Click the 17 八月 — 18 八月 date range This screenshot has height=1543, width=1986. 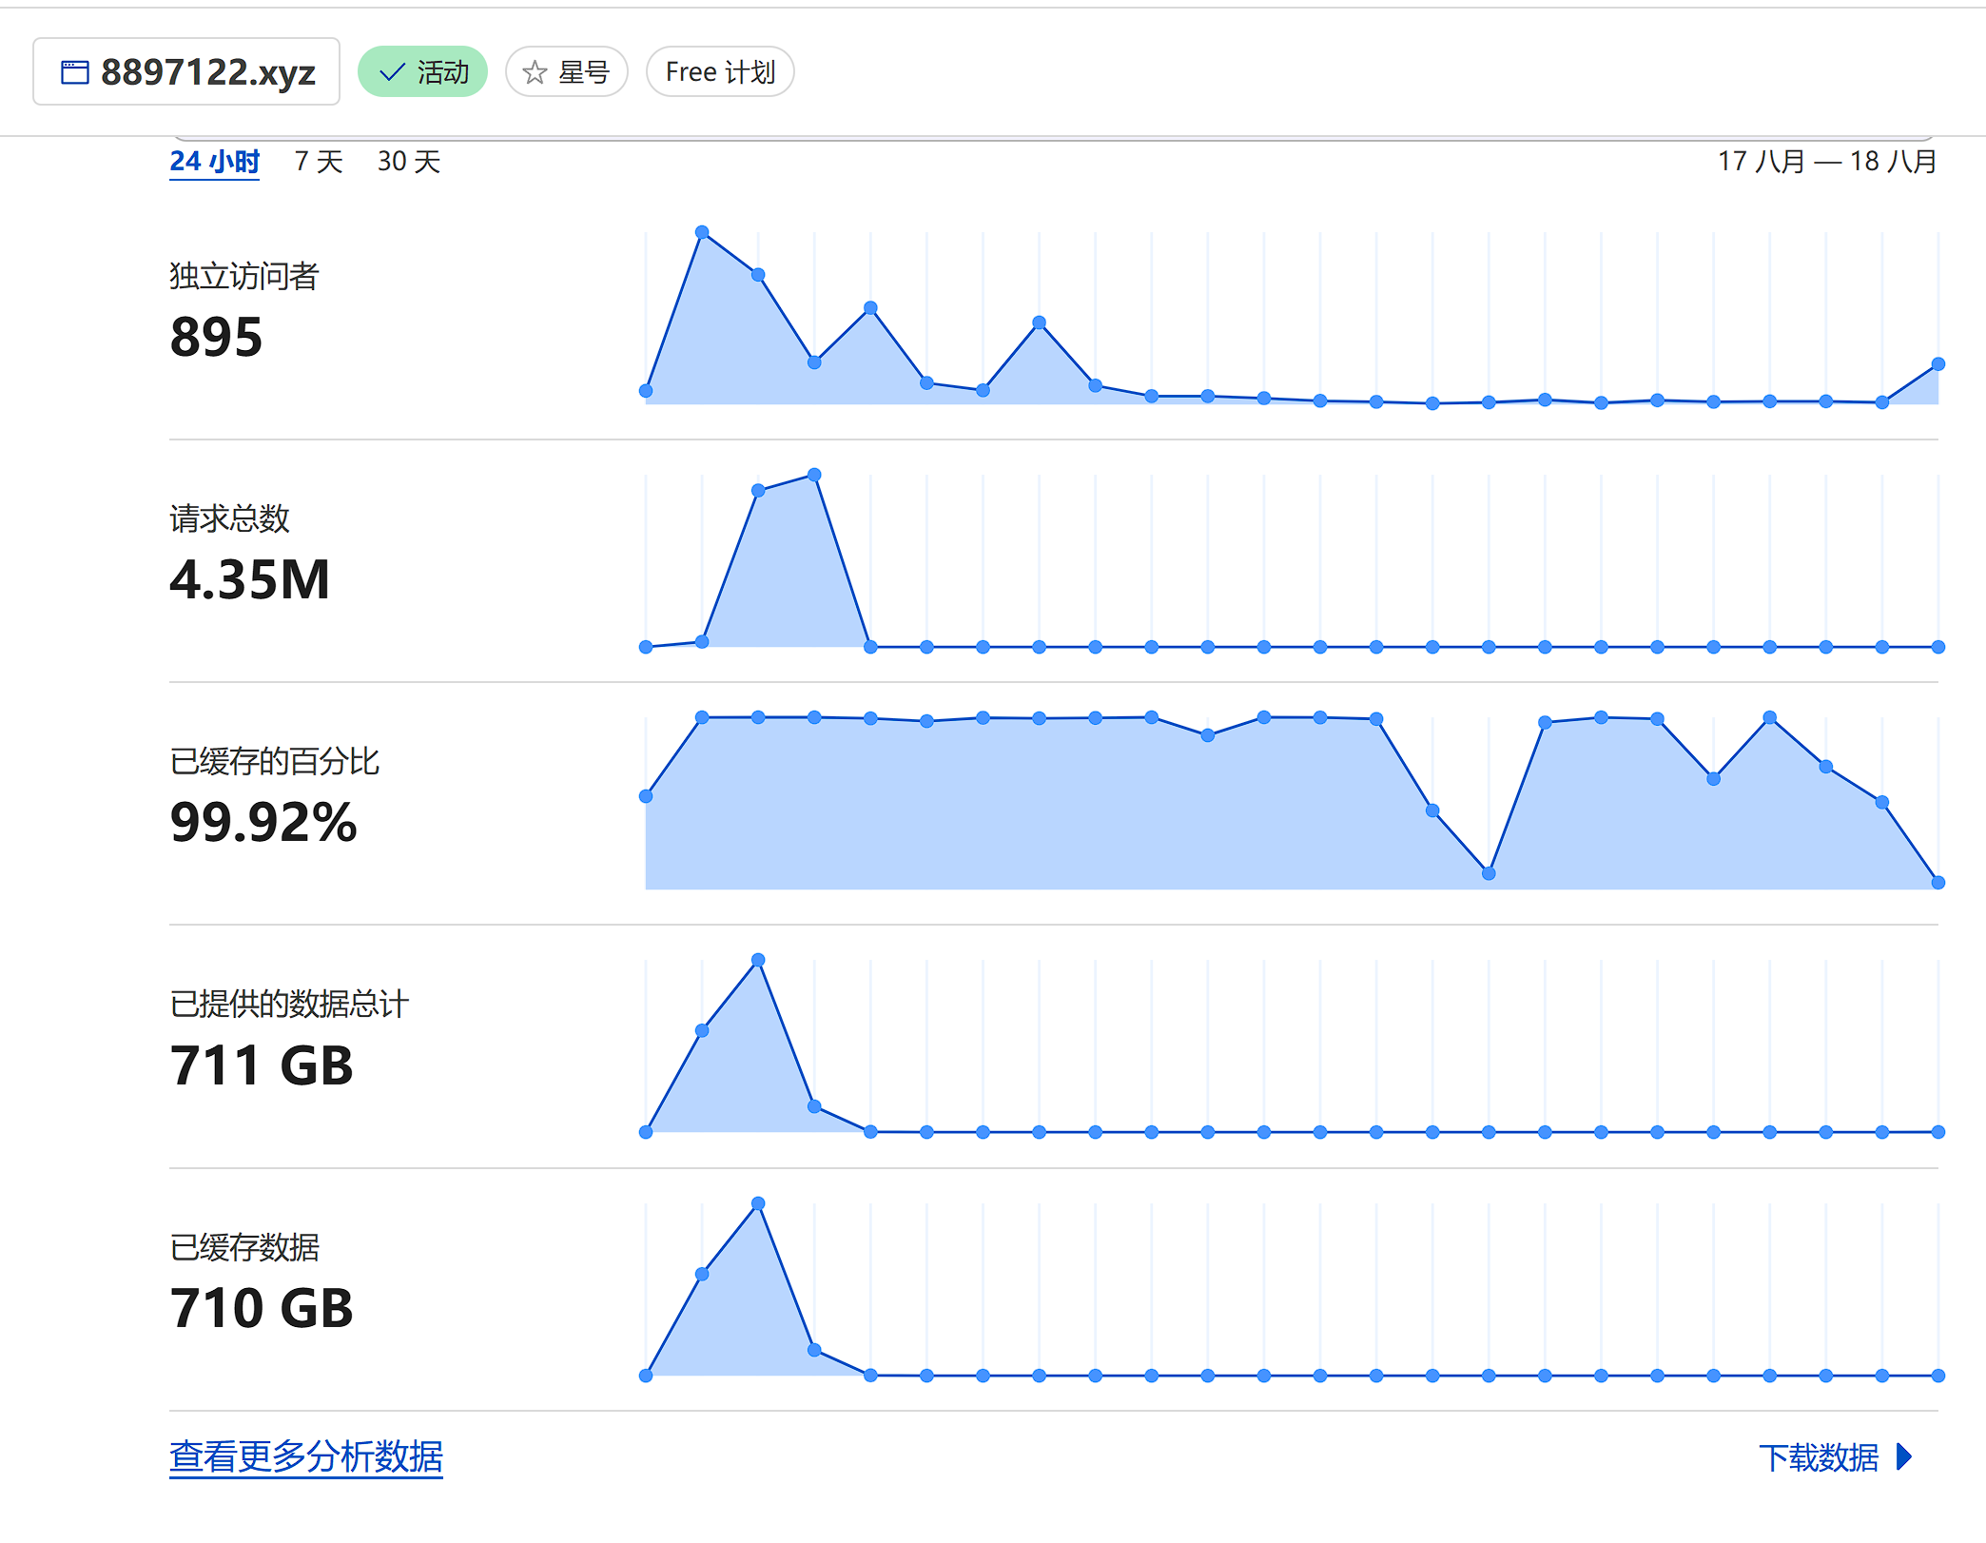tap(1827, 162)
